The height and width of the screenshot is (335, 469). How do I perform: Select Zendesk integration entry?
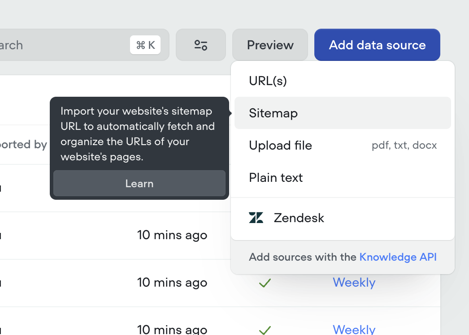pyautogui.click(x=343, y=218)
